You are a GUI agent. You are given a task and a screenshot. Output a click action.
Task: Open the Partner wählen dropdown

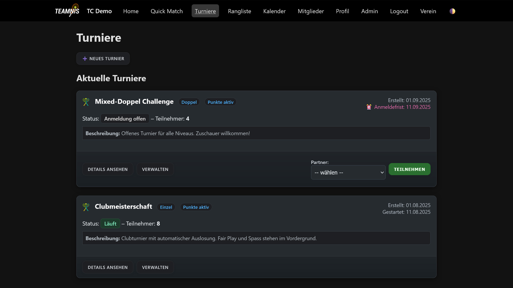(x=348, y=172)
